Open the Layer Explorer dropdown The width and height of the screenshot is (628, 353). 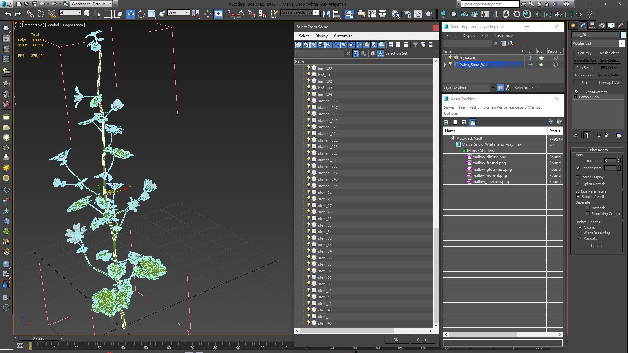coord(493,88)
